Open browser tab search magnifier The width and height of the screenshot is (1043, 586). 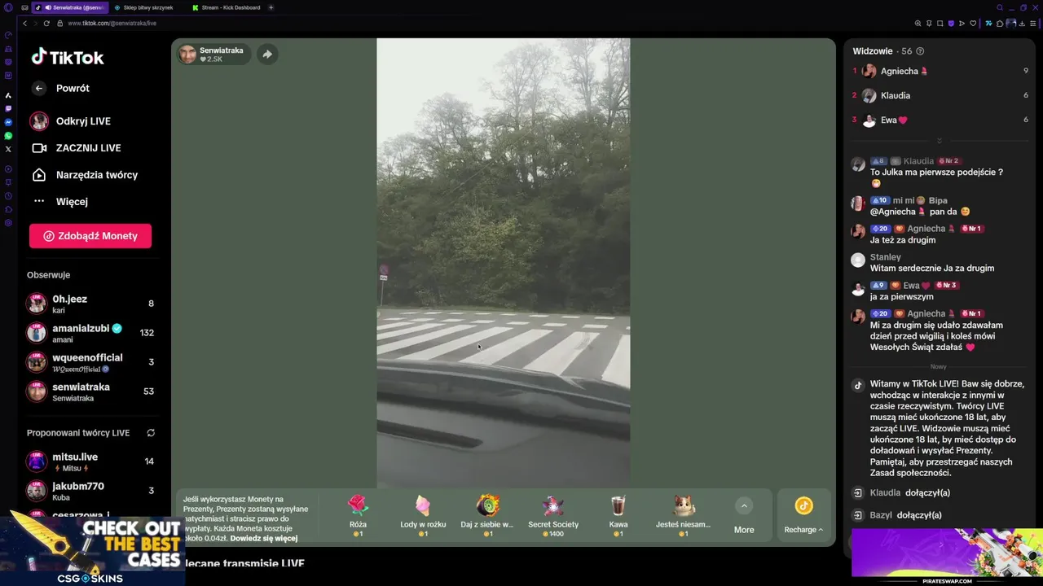1000,7
